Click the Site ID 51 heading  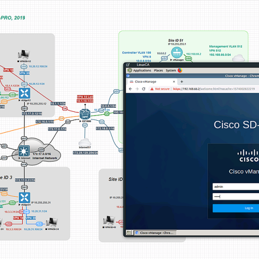pyautogui.click(x=176, y=40)
